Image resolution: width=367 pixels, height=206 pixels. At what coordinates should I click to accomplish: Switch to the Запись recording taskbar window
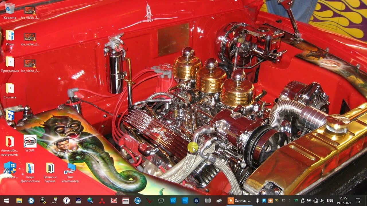coord(240,201)
